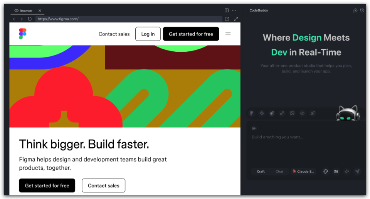Click the CodeBuddy panel title
This screenshot has width=370, height=199.
(259, 10)
